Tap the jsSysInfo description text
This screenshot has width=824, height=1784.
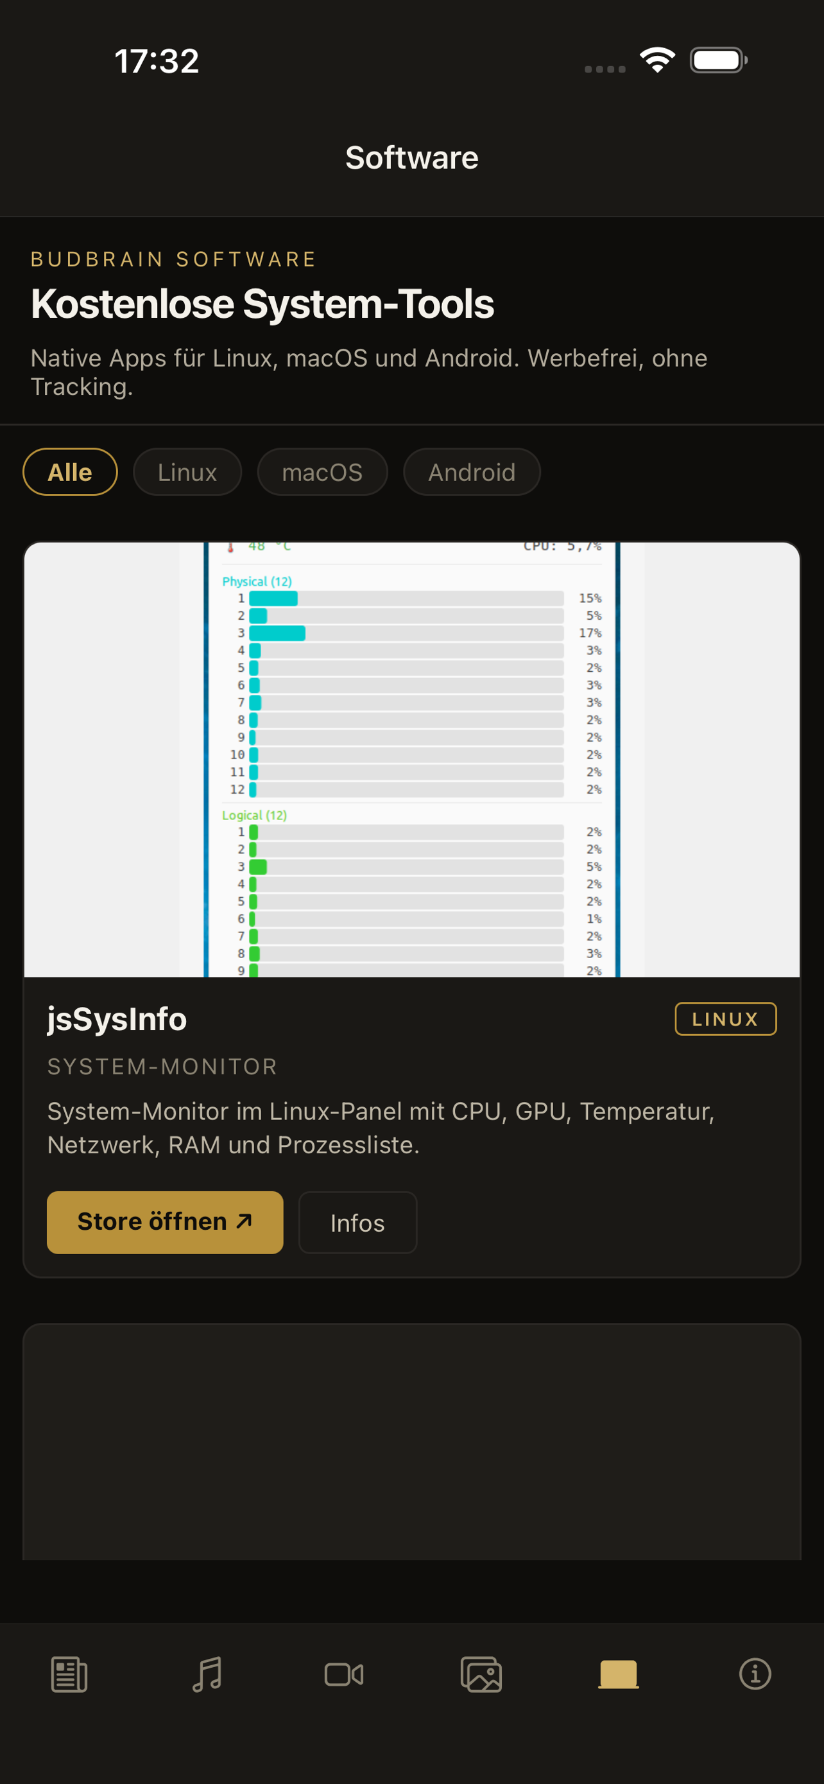point(381,1128)
